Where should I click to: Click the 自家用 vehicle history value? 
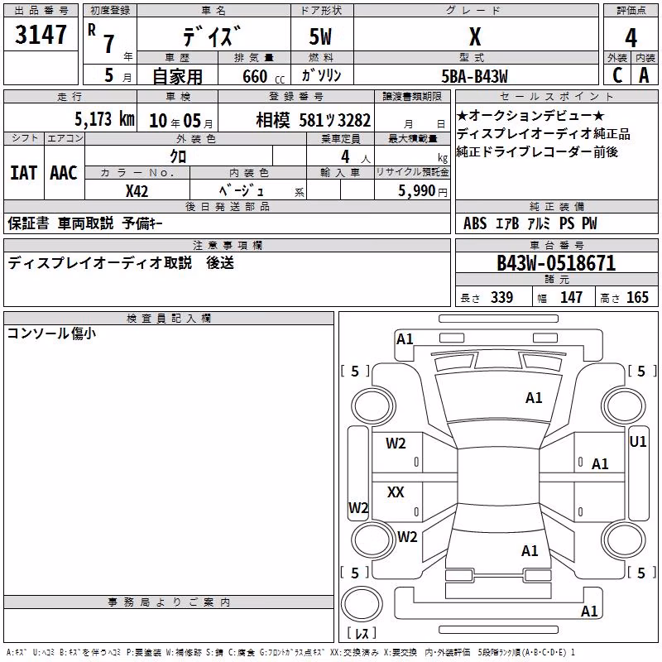pyautogui.click(x=177, y=76)
